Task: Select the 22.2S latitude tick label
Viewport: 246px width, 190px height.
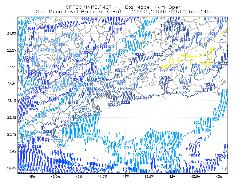Action: (x=12, y=50)
